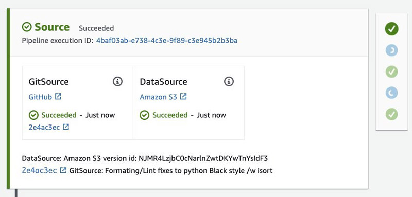
Task: Open commit 2e4ac3ec in GitSource card
Action: [44, 127]
